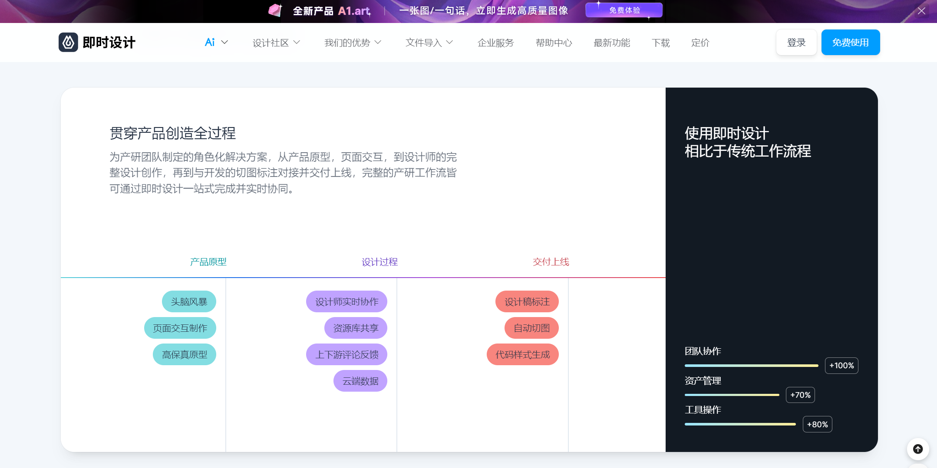Open the 文件导入 dropdown

pos(429,43)
